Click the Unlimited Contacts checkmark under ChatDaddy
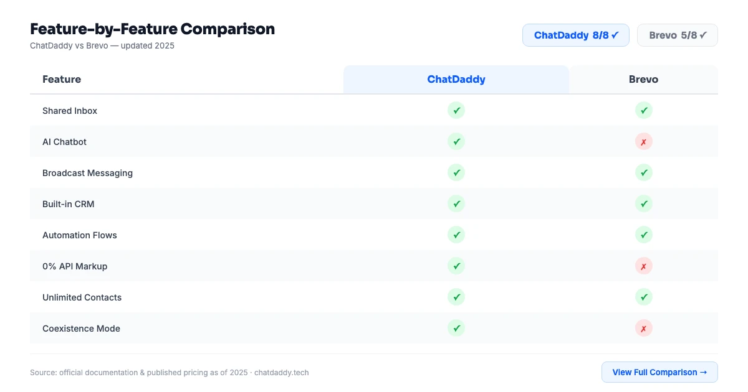This screenshot has width=748, height=392. pos(456,297)
